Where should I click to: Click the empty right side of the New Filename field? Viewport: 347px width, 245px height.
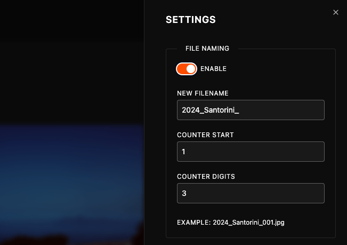(x=283, y=110)
